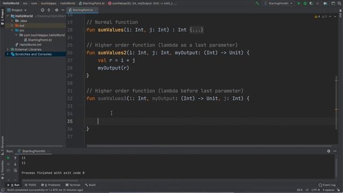Click the Run panel down-the-stack-trace arrow

[15, 164]
